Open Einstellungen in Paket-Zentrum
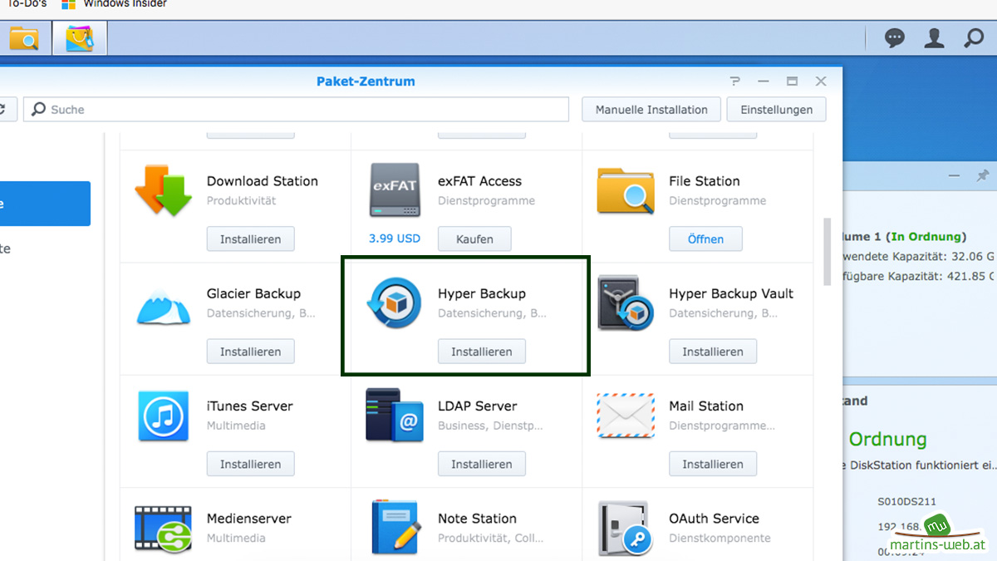Viewport: 997px width, 561px height. pos(777,110)
